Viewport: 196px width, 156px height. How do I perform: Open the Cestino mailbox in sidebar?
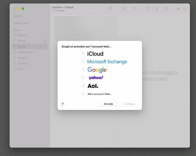tap(30, 58)
